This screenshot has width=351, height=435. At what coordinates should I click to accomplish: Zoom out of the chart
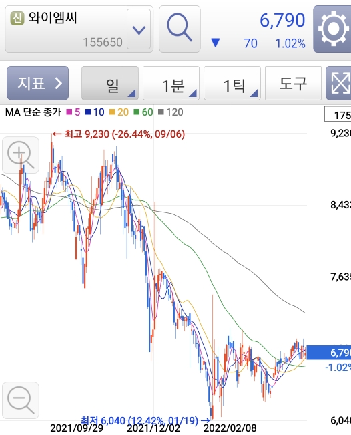pyautogui.click(x=21, y=400)
